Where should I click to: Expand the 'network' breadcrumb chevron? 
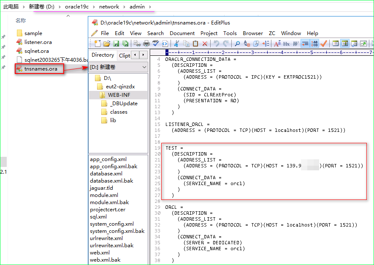(x=124, y=7)
